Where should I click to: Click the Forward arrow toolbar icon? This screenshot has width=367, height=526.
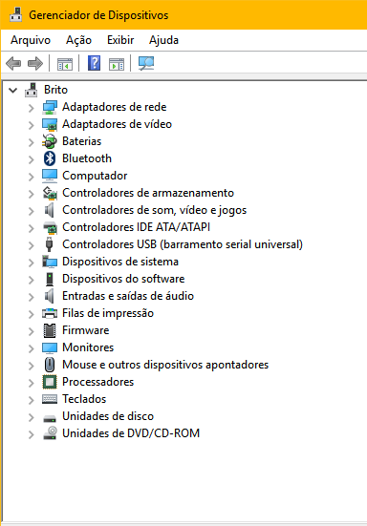[35, 63]
